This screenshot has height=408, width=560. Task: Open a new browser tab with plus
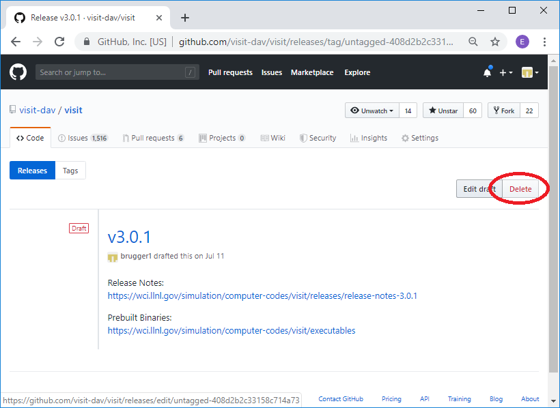184,18
